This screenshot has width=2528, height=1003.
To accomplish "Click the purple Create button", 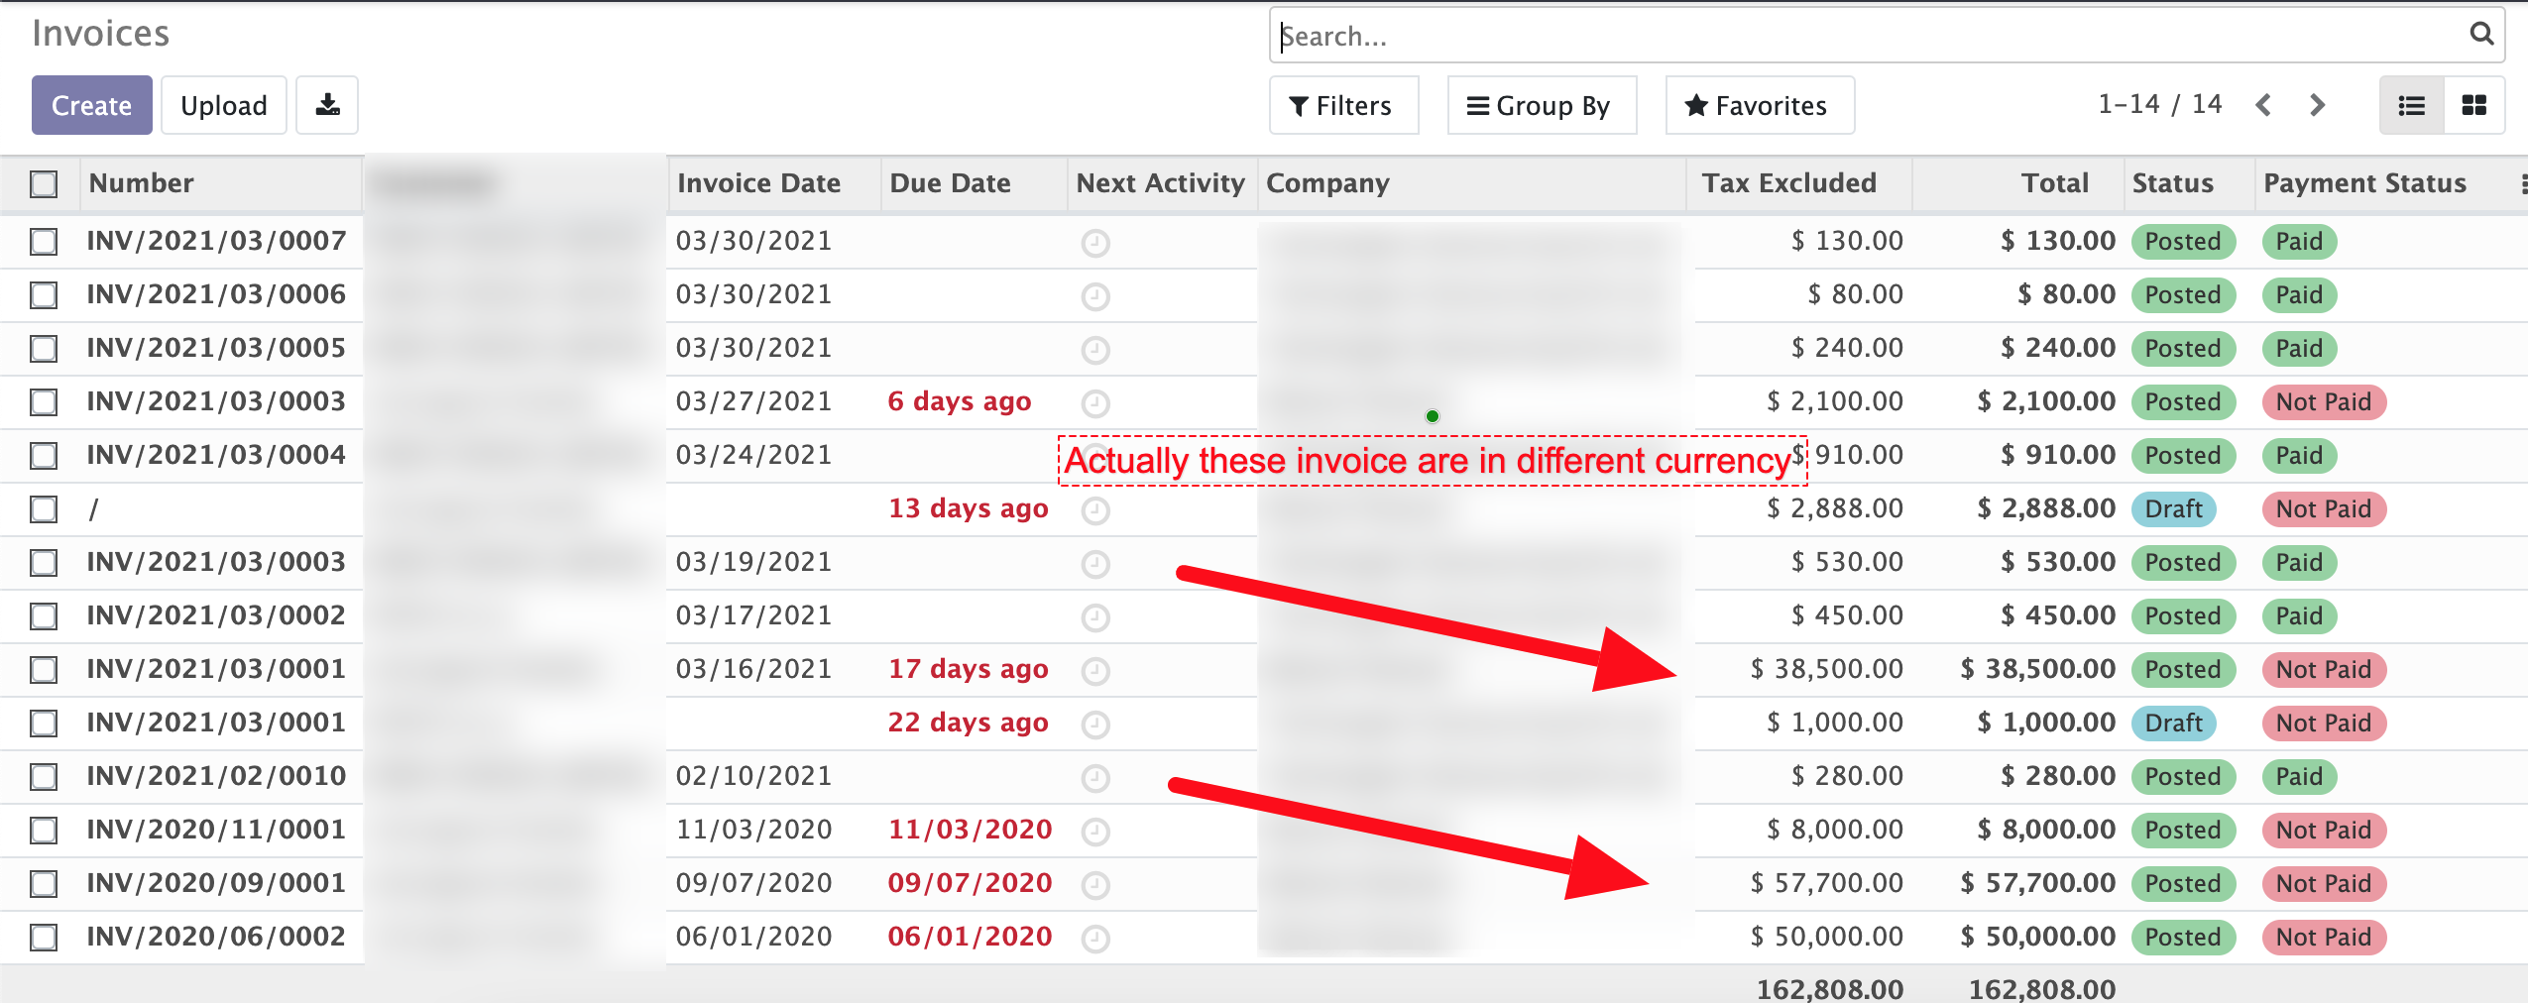I will pos(91,104).
